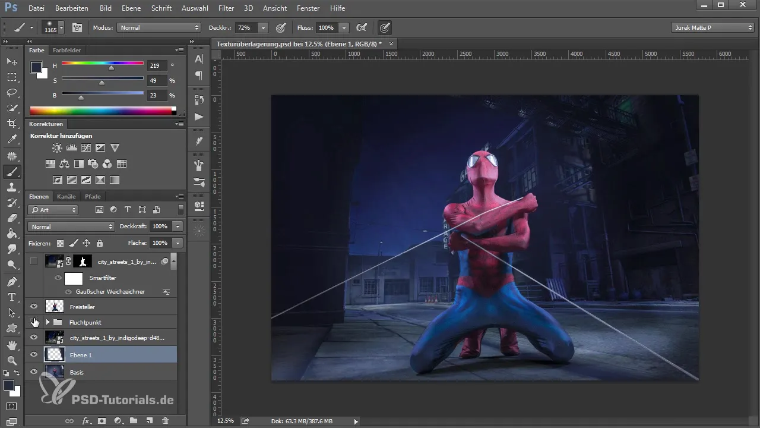Screen dimensions: 760x428
Task: Select the Gaußscher Weichzeichner filter entry
Action: coord(110,292)
